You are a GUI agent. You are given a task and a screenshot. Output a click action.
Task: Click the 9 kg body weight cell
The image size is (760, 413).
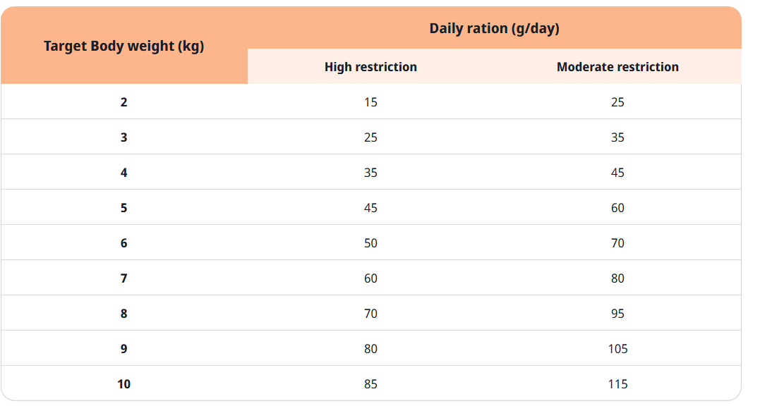click(124, 349)
